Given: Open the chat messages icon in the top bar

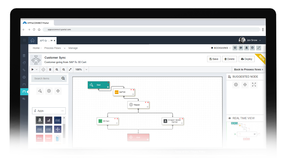Looking at the screenshot, I should tap(241, 48).
